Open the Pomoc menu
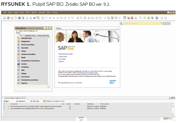The image size is (178, 123). (55, 12)
